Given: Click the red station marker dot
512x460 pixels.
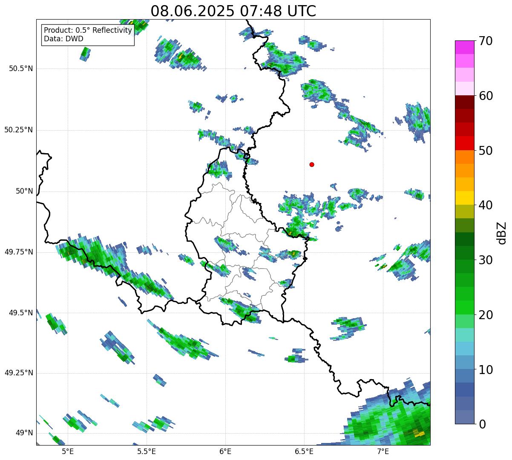Looking at the screenshot, I should 312,164.
